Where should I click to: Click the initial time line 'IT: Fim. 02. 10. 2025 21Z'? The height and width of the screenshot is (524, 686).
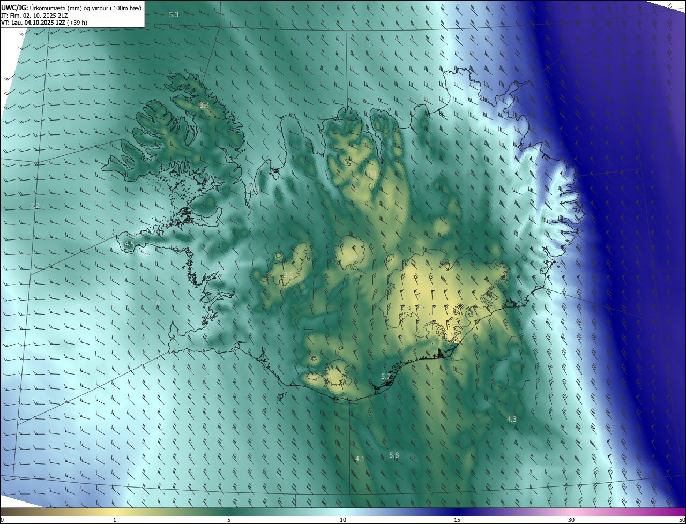[34, 16]
